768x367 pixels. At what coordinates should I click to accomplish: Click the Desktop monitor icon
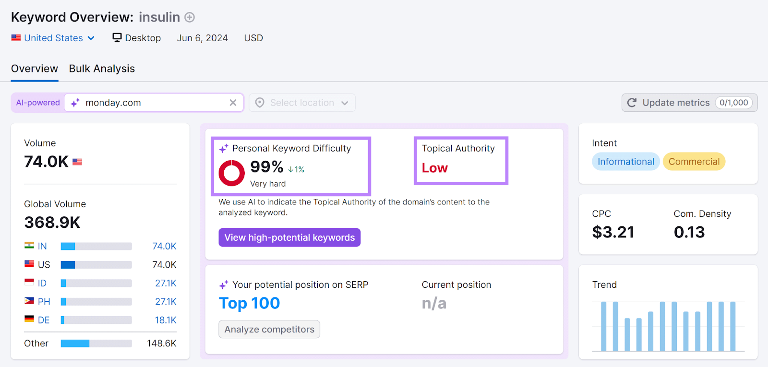point(117,37)
